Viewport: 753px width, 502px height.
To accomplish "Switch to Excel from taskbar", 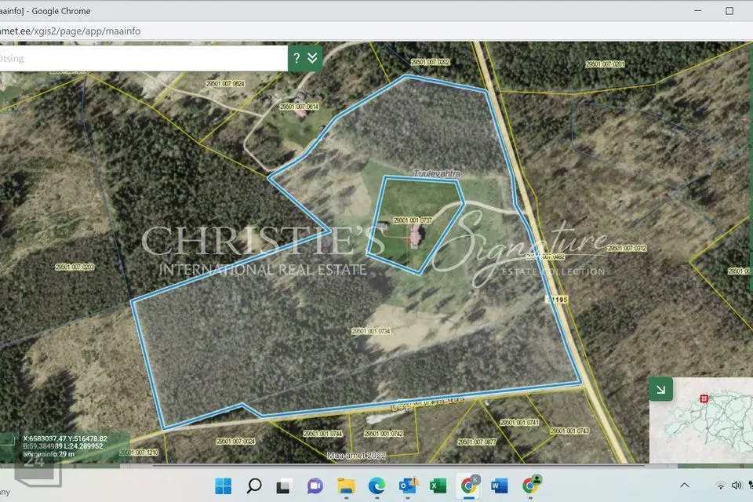I will tap(438, 486).
